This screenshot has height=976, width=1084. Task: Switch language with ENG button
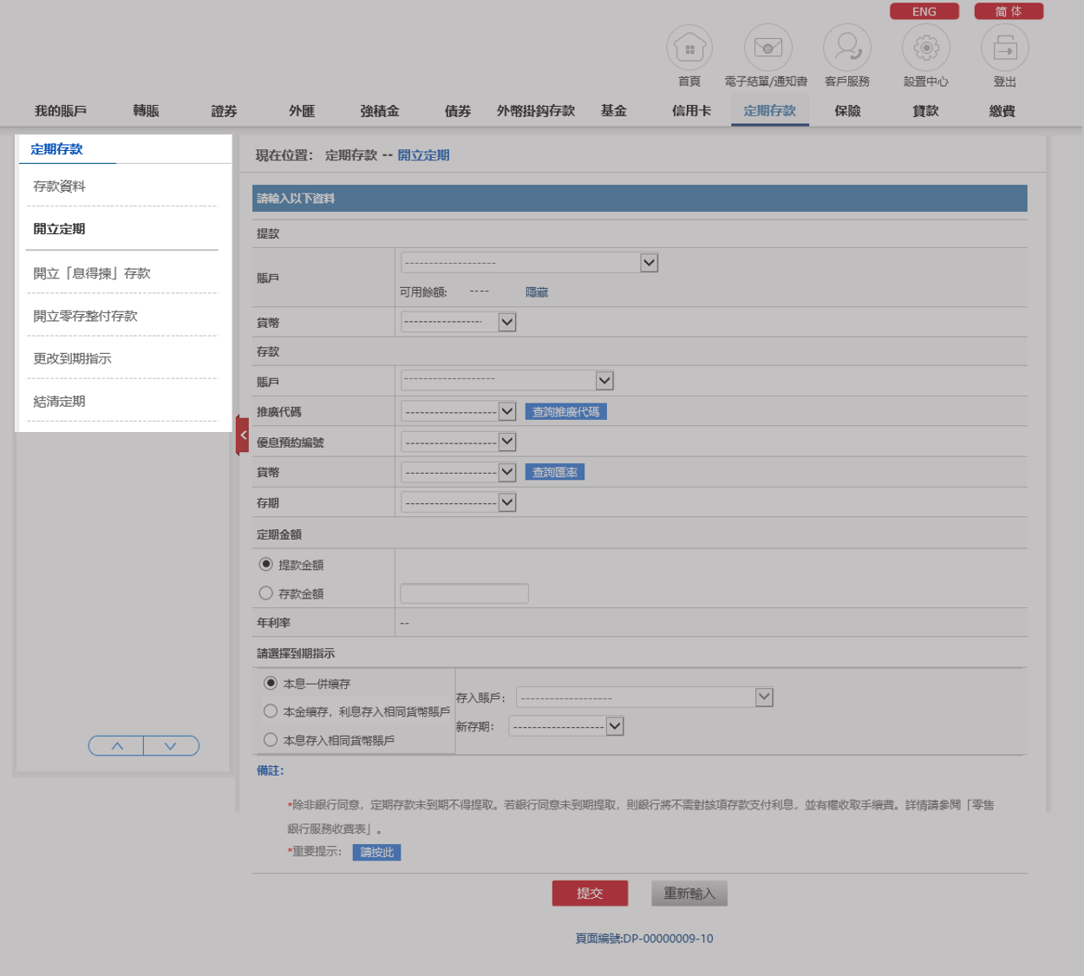click(924, 11)
